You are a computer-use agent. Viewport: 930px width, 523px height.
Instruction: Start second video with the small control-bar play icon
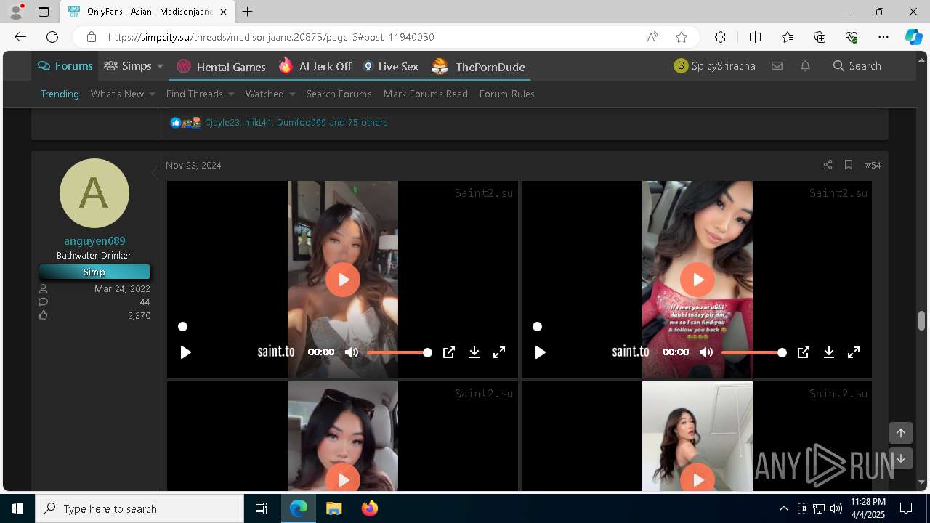(541, 352)
